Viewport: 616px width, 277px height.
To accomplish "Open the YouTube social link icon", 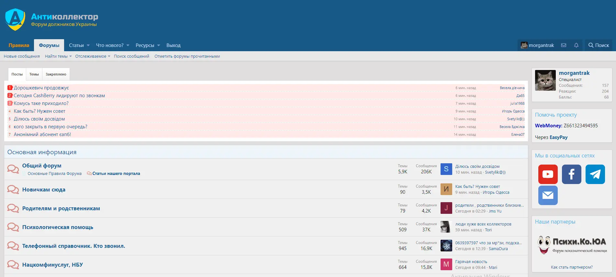I will [x=548, y=174].
